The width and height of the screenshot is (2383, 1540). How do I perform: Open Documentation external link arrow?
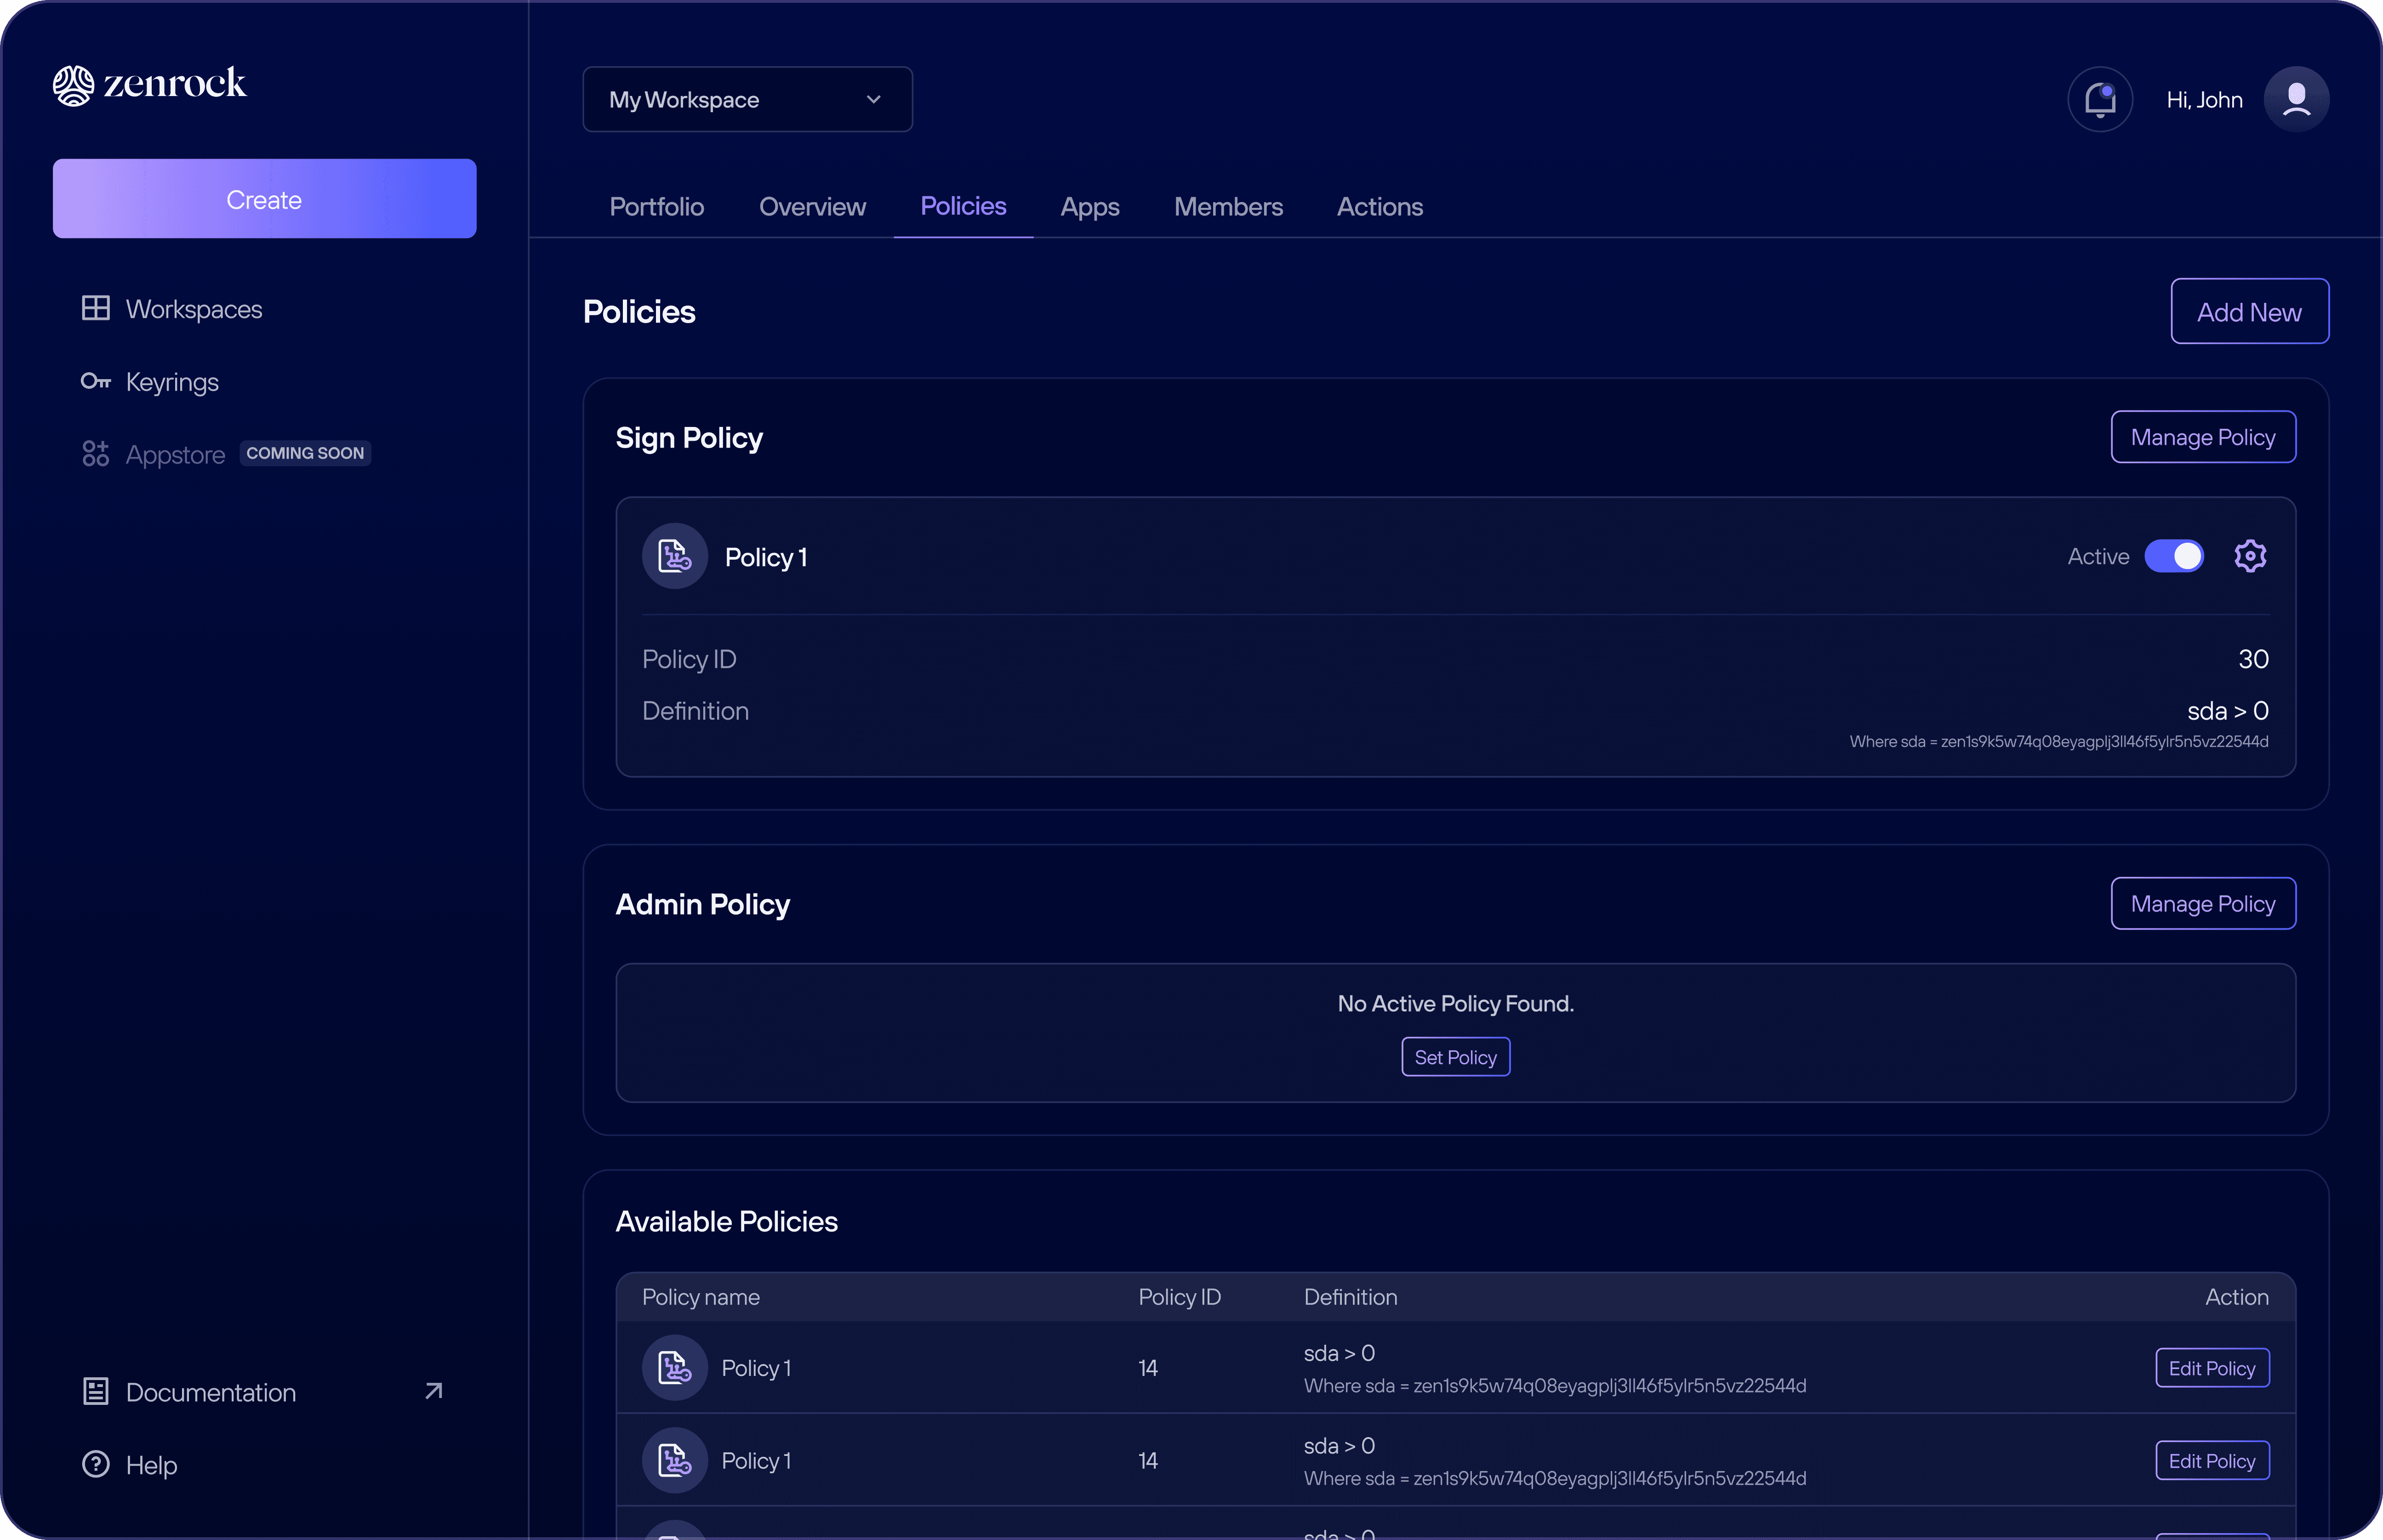[433, 1391]
